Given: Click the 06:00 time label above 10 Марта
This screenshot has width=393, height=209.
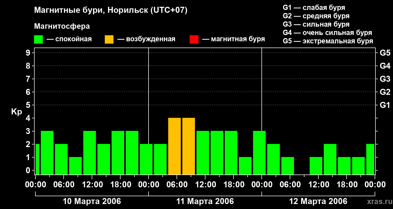Looking at the screenshot, I should (x=64, y=185).
